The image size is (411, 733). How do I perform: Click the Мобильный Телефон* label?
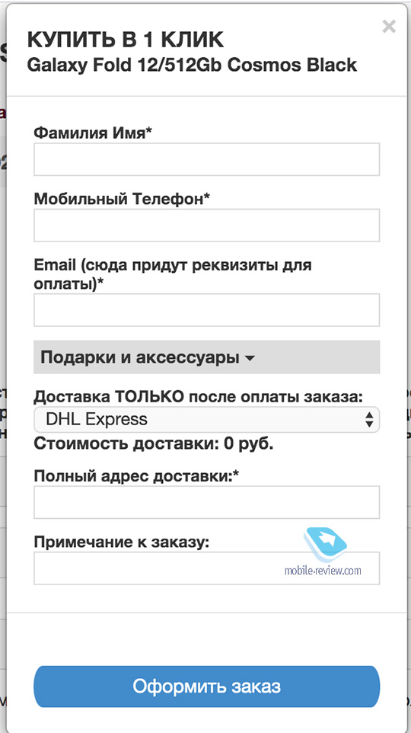pyautogui.click(x=122, y=199)
